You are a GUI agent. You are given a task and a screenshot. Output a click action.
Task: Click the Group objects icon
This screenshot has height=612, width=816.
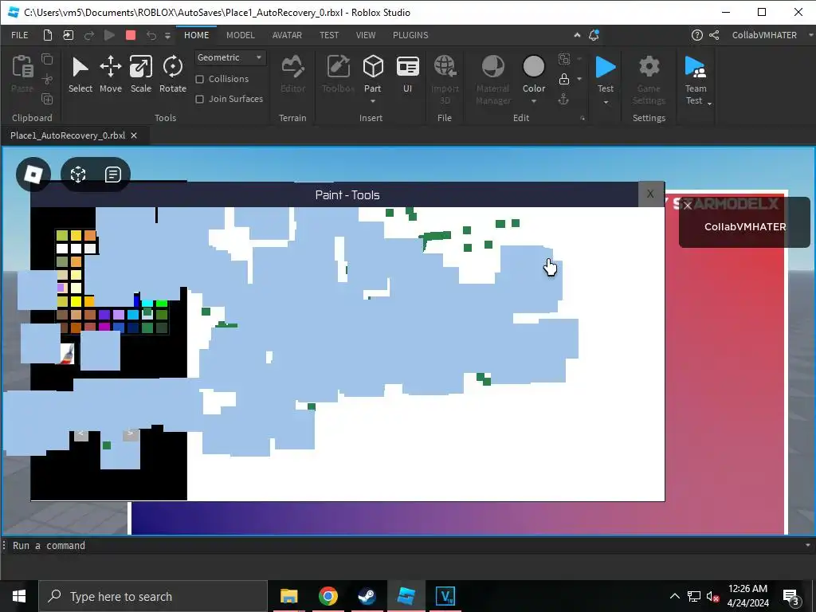click(x=564, y=59)
